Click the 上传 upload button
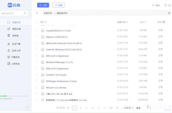This screenshot has height=113, width=172. click(x=43, y=5)
